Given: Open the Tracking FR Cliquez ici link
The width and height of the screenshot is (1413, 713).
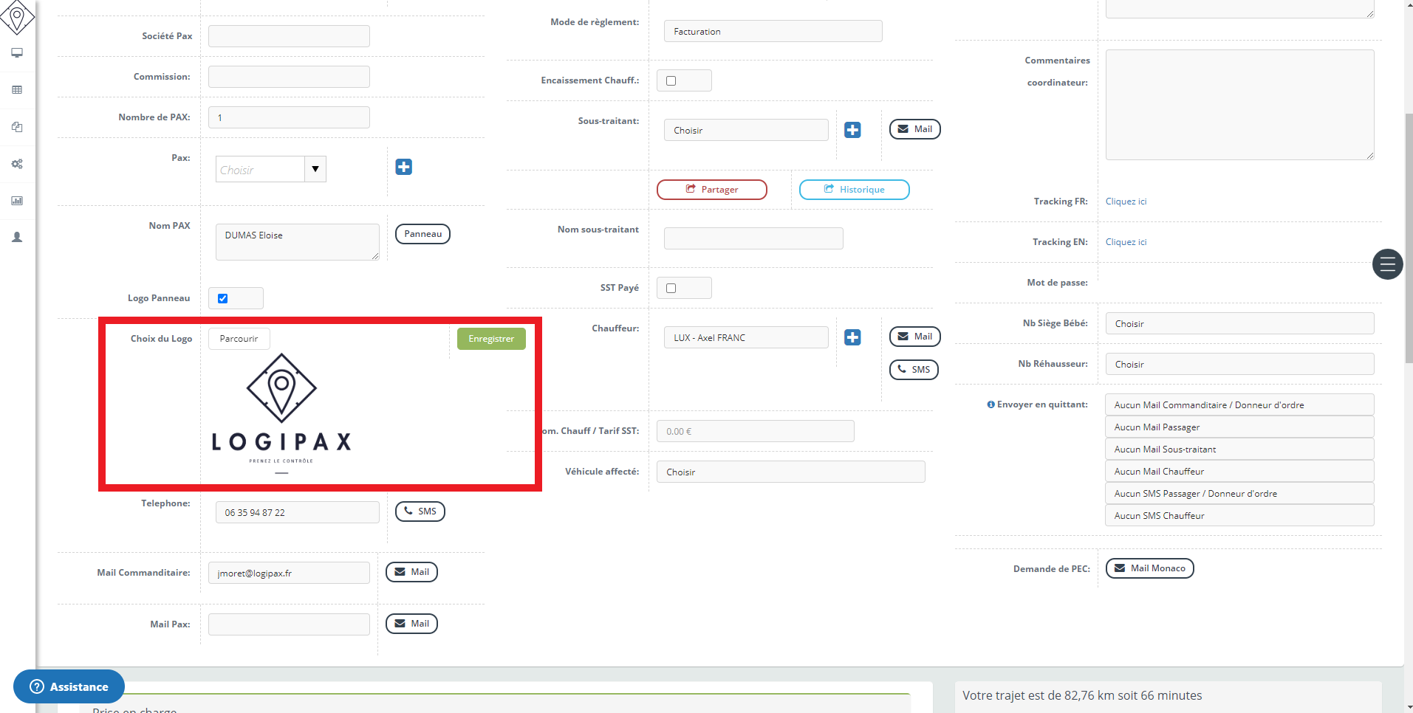Looking at the screenshot, I should [x=1126, y=201].
